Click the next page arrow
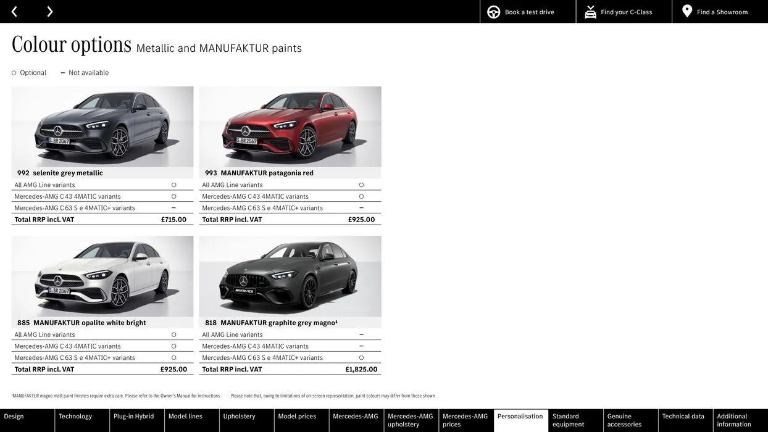Viewport: 768px width, 432px height. [50, 12]
